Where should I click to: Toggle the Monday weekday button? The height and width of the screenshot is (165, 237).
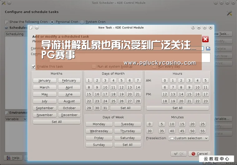[99, 124]
